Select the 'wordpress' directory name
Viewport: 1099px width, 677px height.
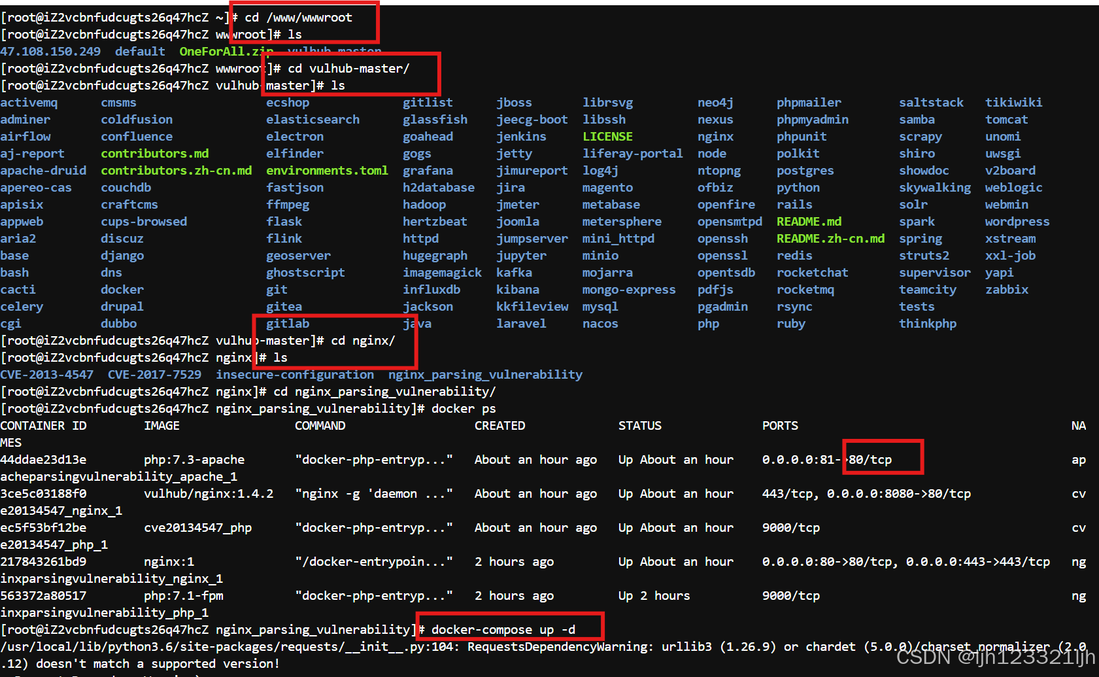tap(1017, 222)
